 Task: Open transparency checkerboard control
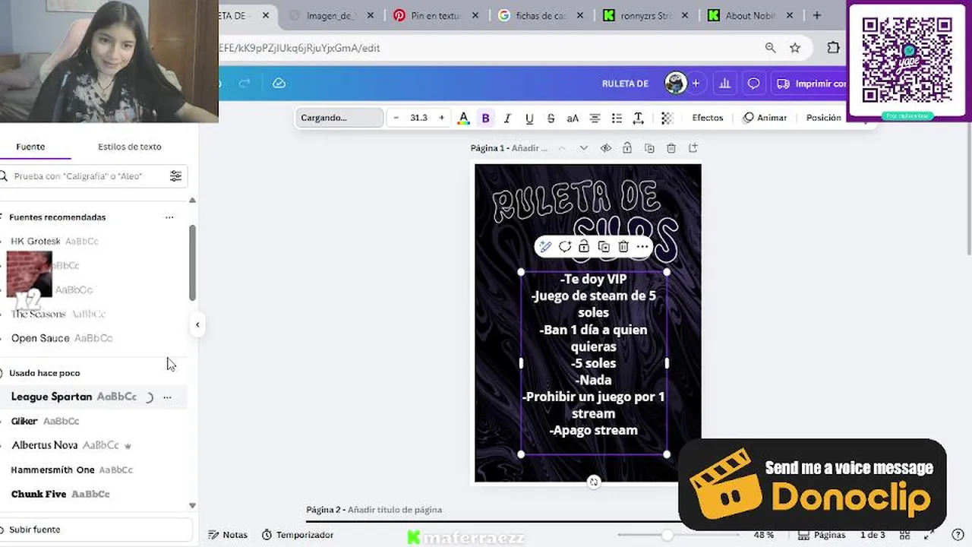click(x=667, y=118)
